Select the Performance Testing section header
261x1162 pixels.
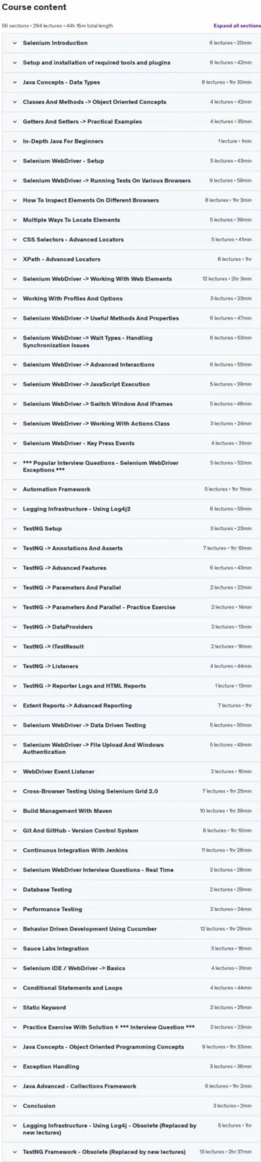[x=131, y=910]
